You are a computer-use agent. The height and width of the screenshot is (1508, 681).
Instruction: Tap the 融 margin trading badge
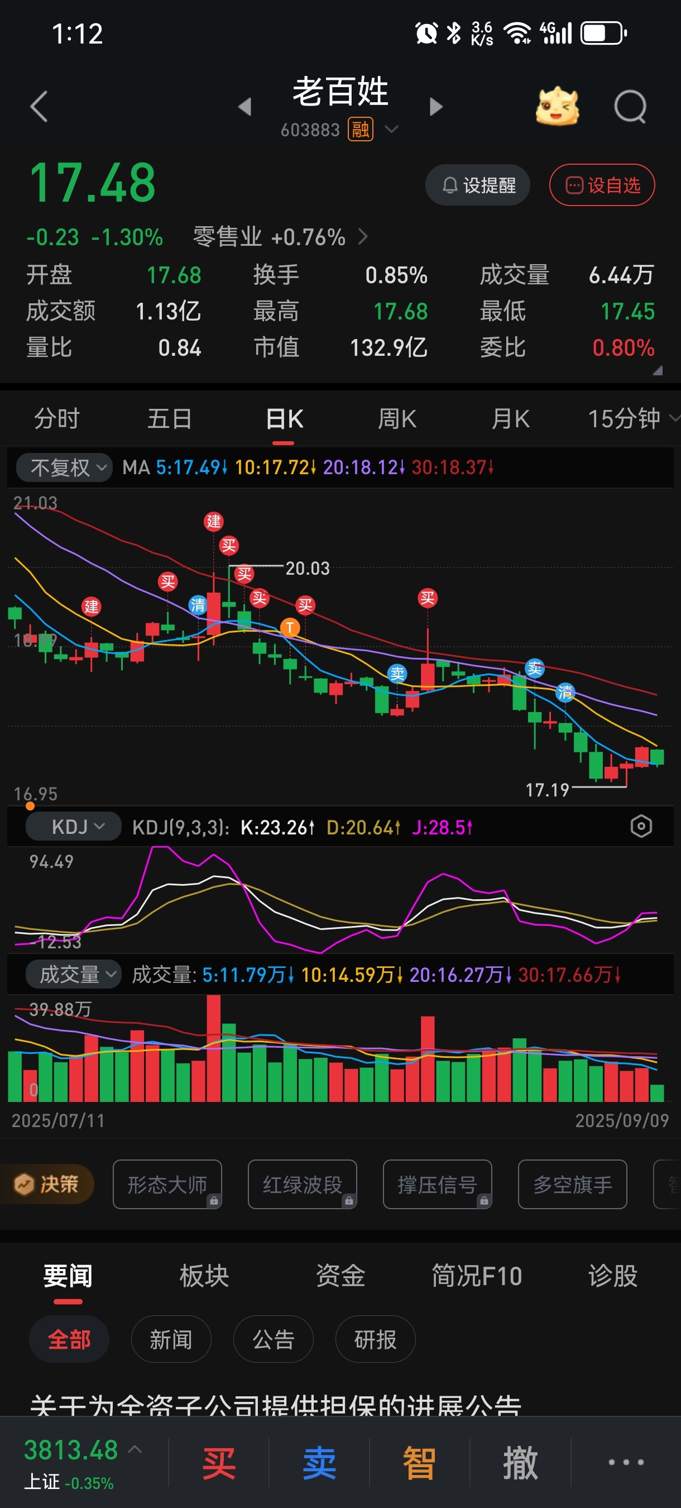pos(361,130)
